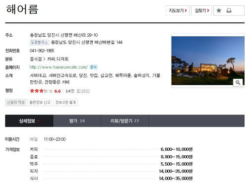Image resolution: width=248 pixels, height=186 pixels.
Task: Open the cafe night photo thumbnail
Action: pyautogui.click(x=208, y=61)
